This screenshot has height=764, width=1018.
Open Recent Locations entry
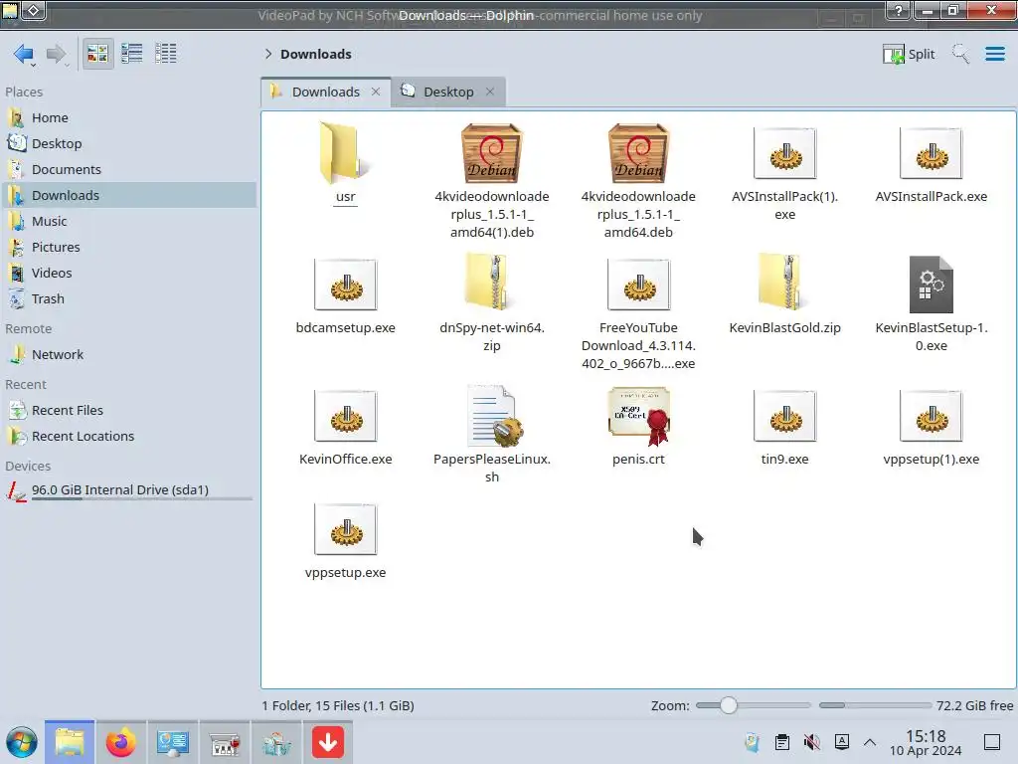click(128, 437)
